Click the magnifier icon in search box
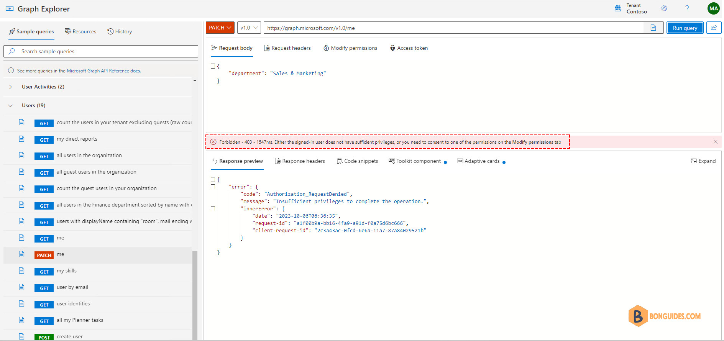The image size is (724, 341). pos(12,51)
